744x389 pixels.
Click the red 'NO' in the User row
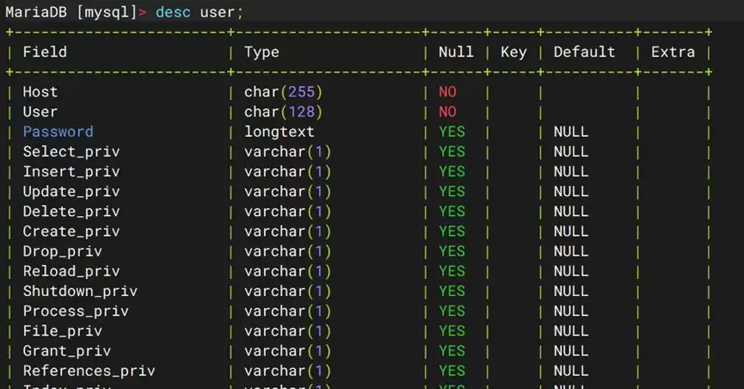(447, 112)
